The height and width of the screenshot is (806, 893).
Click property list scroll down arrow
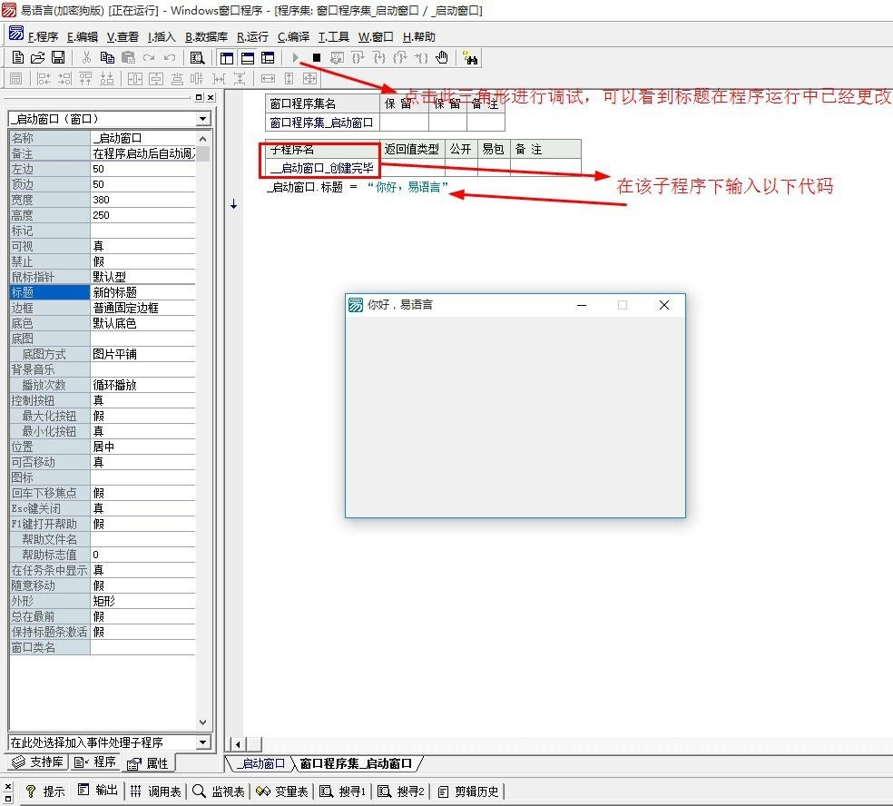[x=202, y=722]
